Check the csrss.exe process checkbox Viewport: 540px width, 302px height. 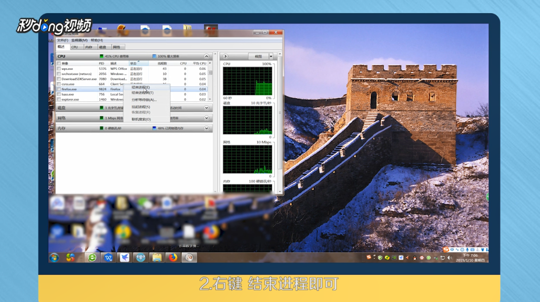pos(59,84)
